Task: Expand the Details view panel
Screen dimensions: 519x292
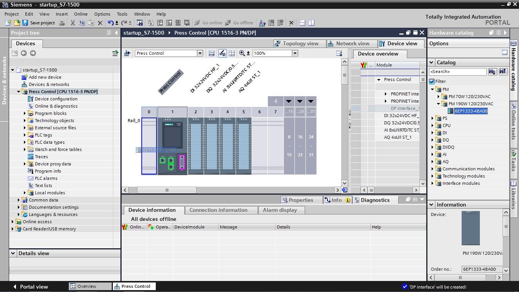Action: 13,253
